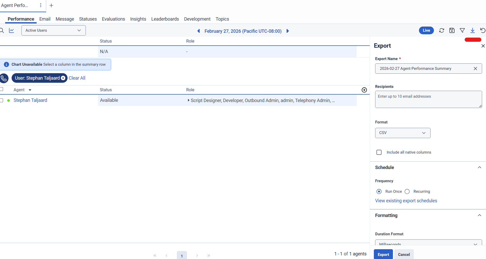Switch to the Evaluations tab
The image size is (486, 259).
(113, 19)
